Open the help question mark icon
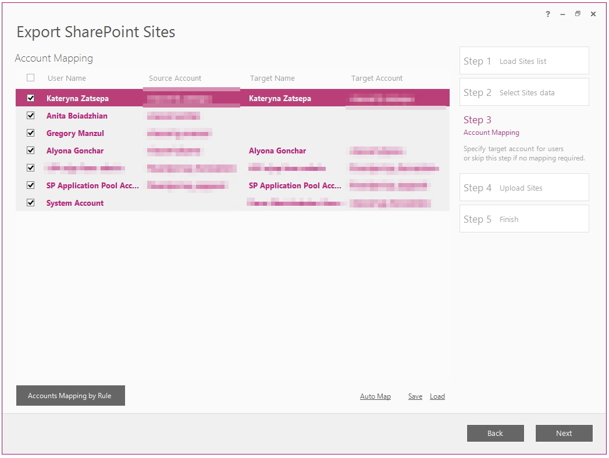This screenshot has height=458, width=609. point(547,14)
